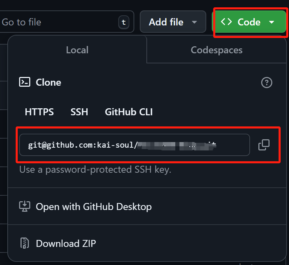Viewport: 289px width, 265px height.
Task: Select the SSH clone option
Action: (x=79, y=112)
